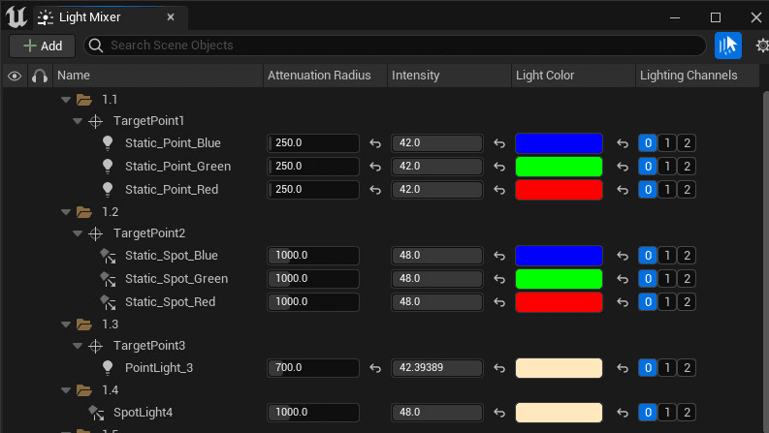Toggle the visibility eye column header
Image resolution: width=769 pixels, height=433 pixels.
(15, 76)
